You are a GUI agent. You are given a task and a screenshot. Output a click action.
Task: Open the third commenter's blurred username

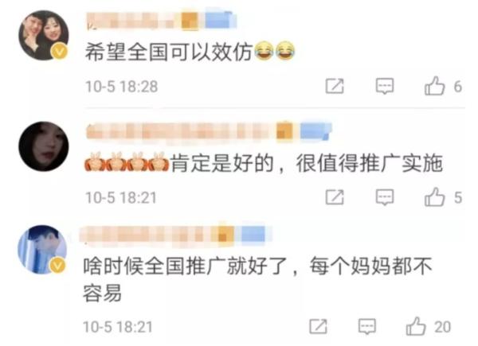(176, 235)
